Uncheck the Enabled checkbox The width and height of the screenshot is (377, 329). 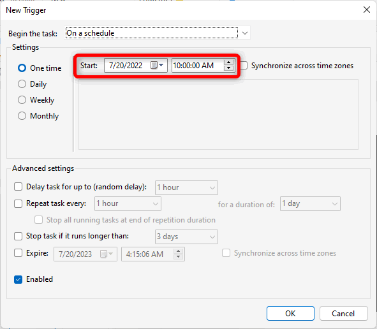[18, 279]
